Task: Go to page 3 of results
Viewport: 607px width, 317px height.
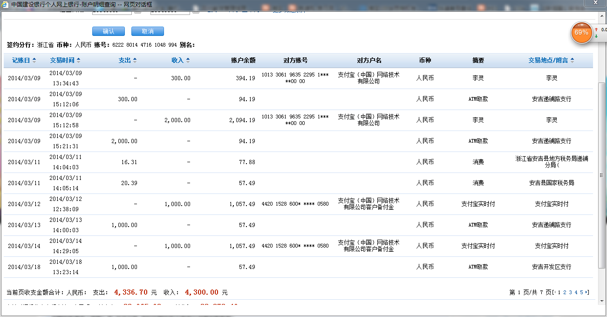Action: pyautogui.click(x=570, y=292)
